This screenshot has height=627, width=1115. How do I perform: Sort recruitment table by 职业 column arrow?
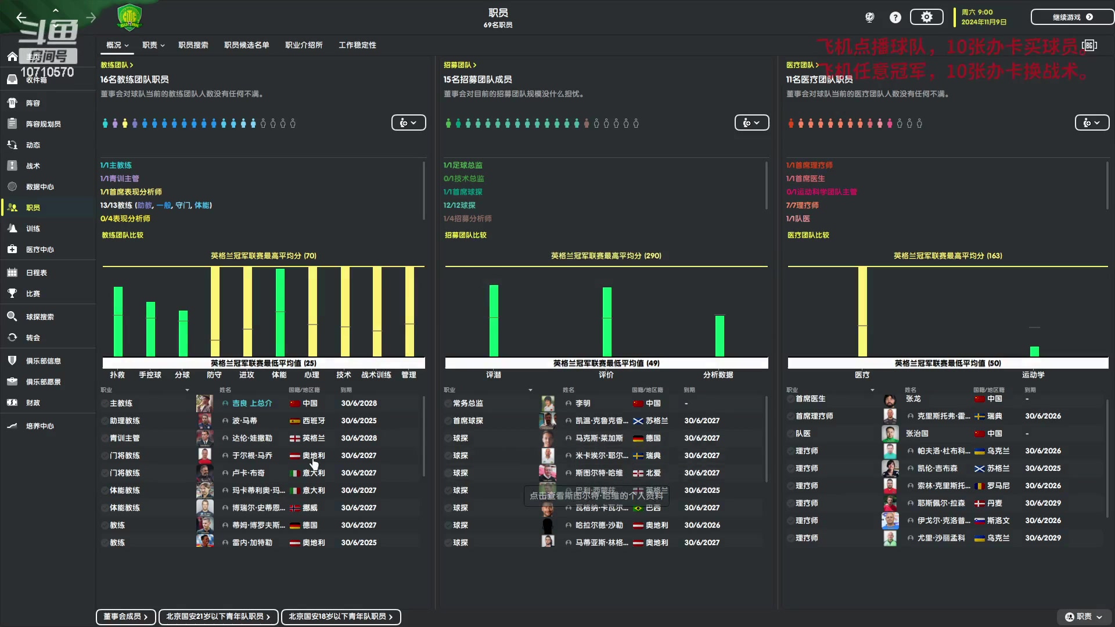coord(530,390)
